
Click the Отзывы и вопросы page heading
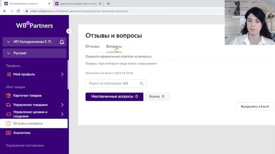click(113, 36)
